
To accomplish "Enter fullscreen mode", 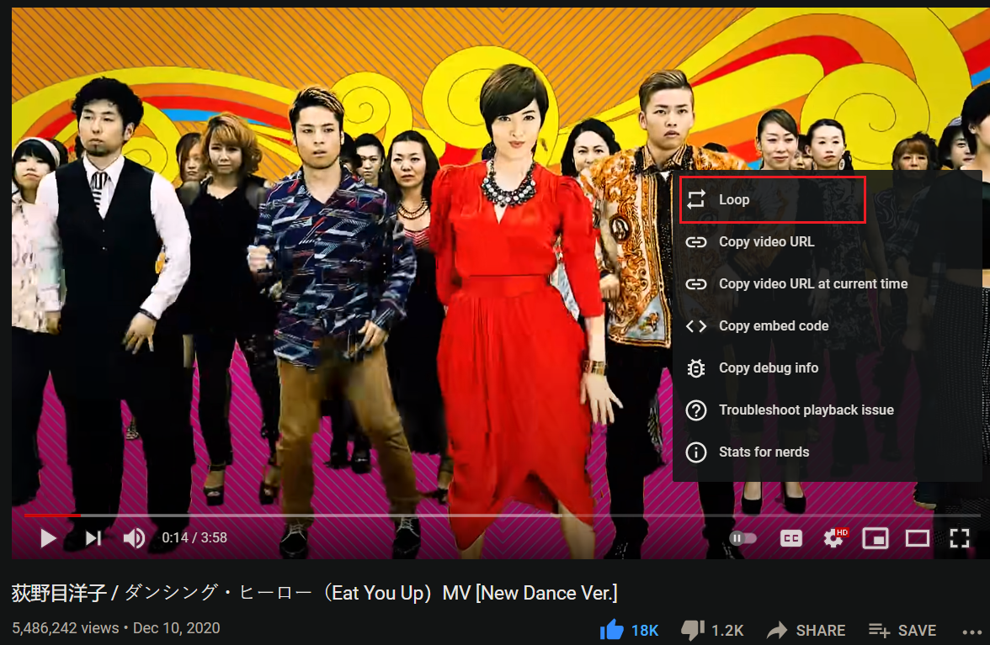I will [x=960, y=537].
